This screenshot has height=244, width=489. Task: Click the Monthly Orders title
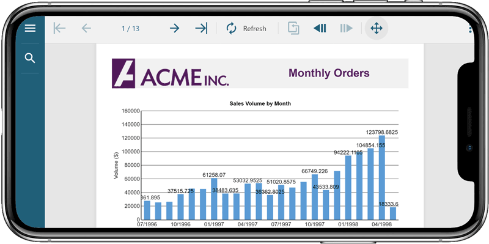click(329, 73)
